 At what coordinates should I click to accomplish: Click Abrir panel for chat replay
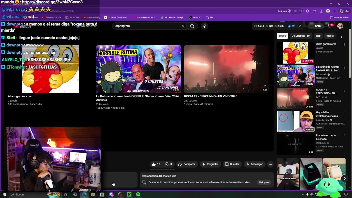[x=264, y=182]
